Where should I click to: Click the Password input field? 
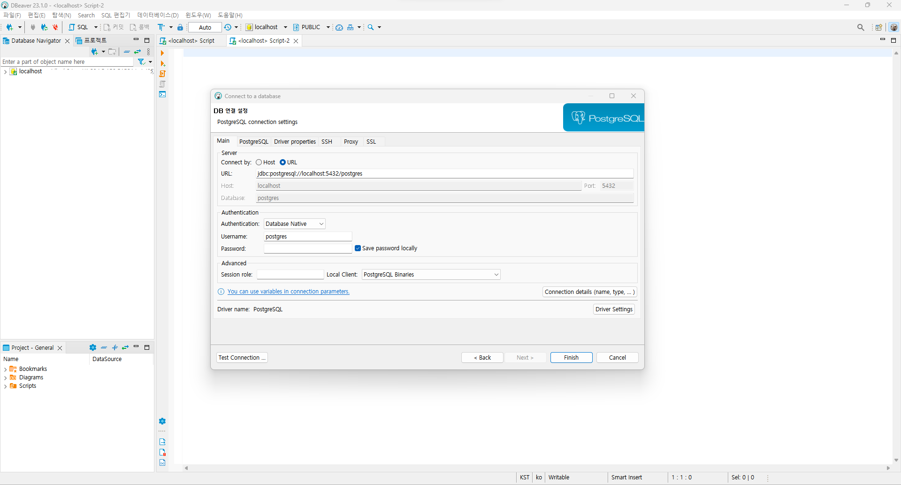point(308,249)
